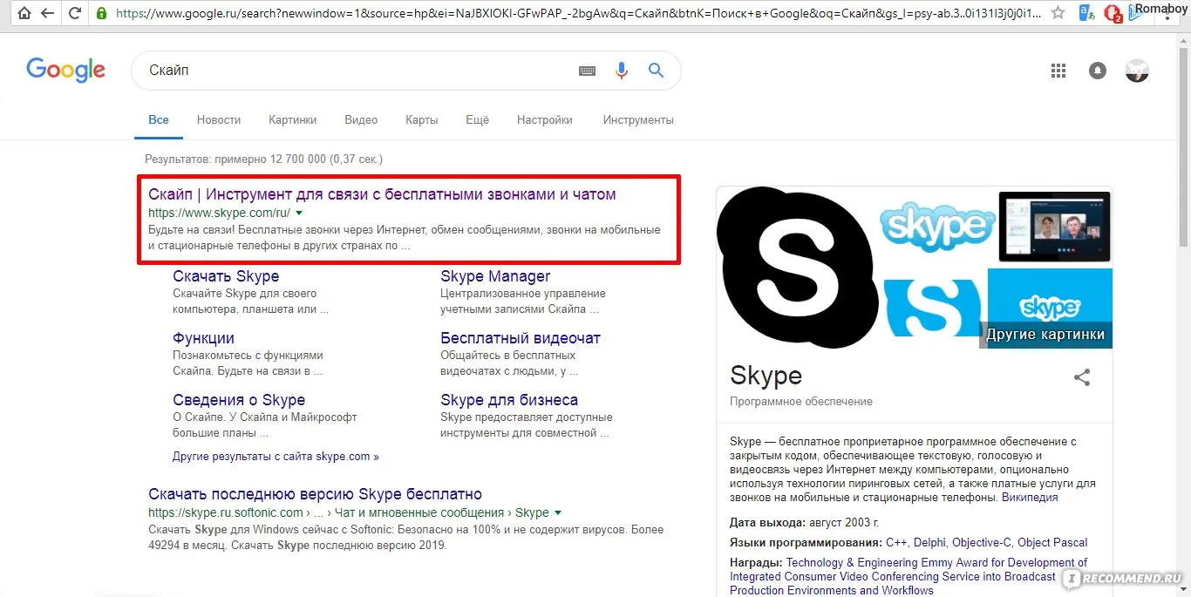
Task: Open the Technology & Engineering Emmy Award link
Action: coord(909,576)
